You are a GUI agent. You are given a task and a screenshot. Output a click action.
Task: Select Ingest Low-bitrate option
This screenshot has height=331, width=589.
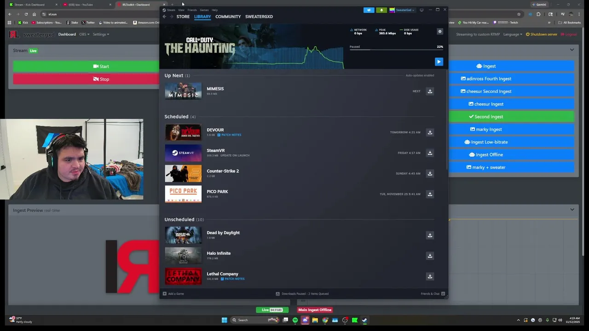511,142
